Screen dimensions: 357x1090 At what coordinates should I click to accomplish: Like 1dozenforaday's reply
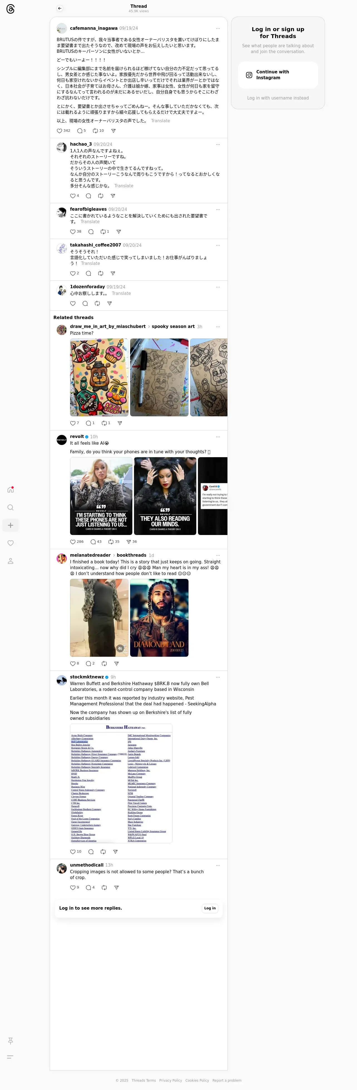coord(73,303)
